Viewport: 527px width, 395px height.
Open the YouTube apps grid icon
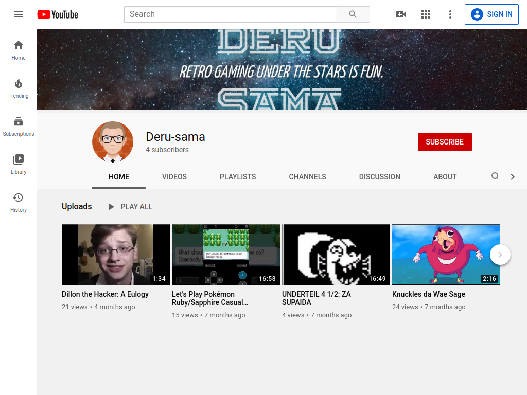tap(426, 14)
